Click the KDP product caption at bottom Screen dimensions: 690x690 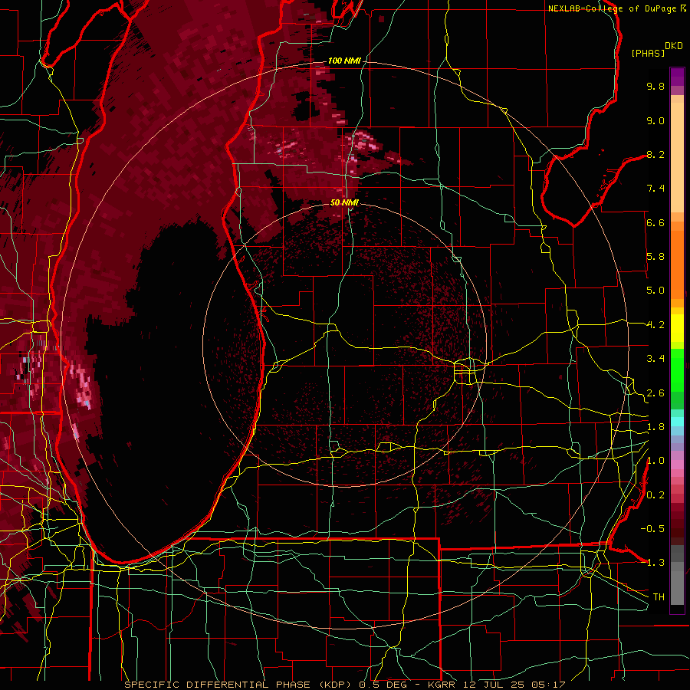(344, 685)
